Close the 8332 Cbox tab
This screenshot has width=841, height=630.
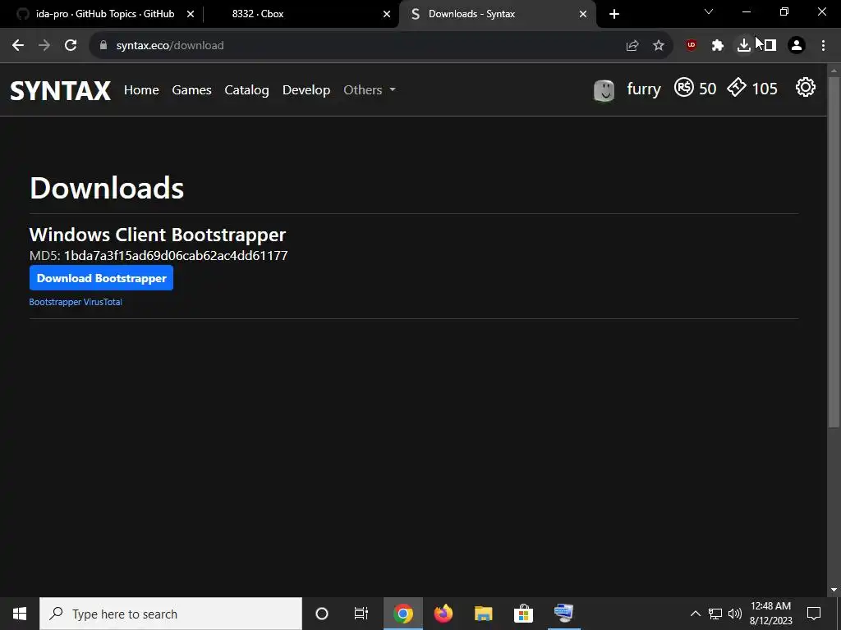(x=387, y=14)
